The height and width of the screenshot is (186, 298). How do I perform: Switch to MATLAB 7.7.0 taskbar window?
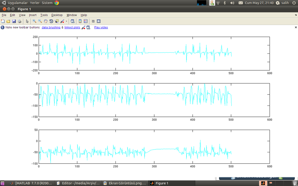click(31, 183)
